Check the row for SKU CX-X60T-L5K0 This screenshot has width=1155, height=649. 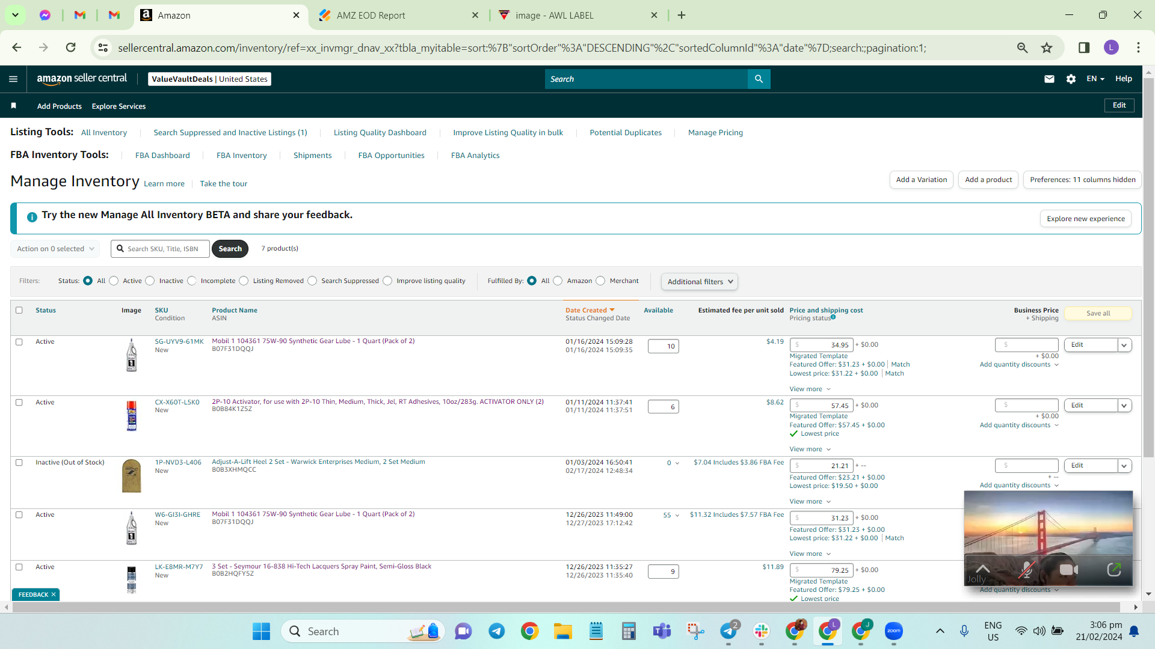click(19, 403)
